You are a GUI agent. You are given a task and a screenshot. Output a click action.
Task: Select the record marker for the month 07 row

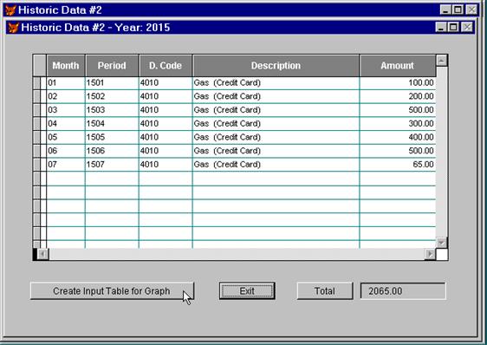pyautogui.click(x=36, y=165)
